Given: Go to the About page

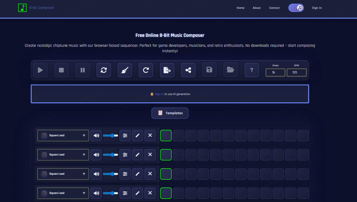Looking at the screenshot, I should click(x=257, y=8).
